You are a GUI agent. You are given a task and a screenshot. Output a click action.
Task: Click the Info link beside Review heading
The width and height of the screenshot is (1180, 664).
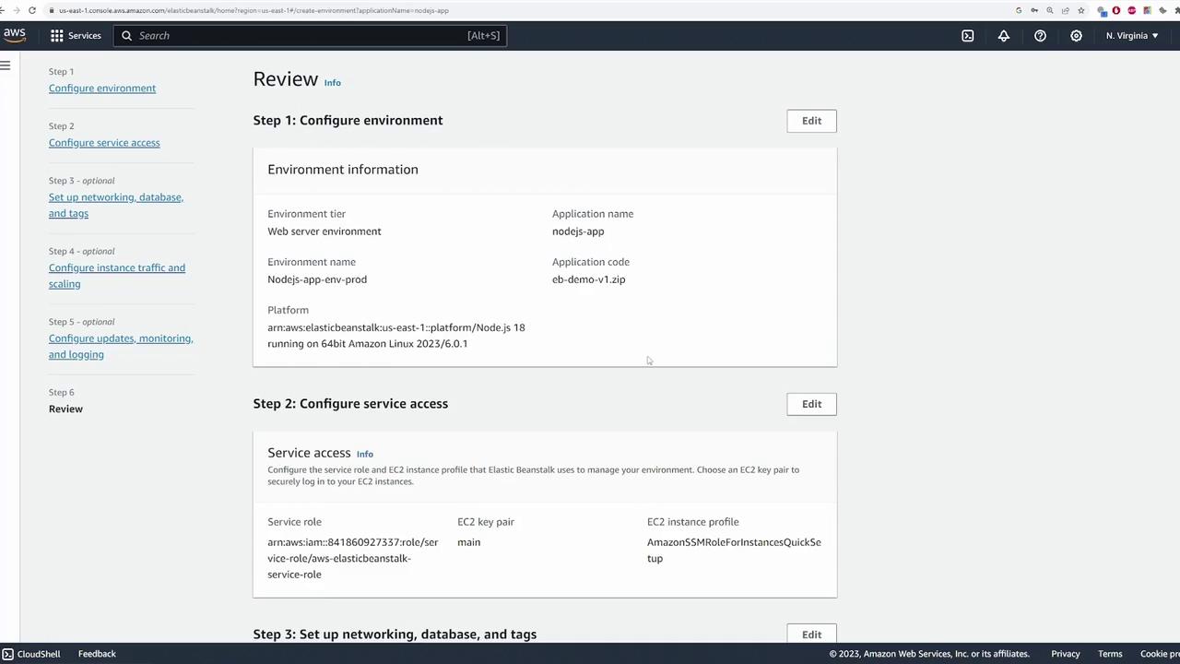(333, 83)
